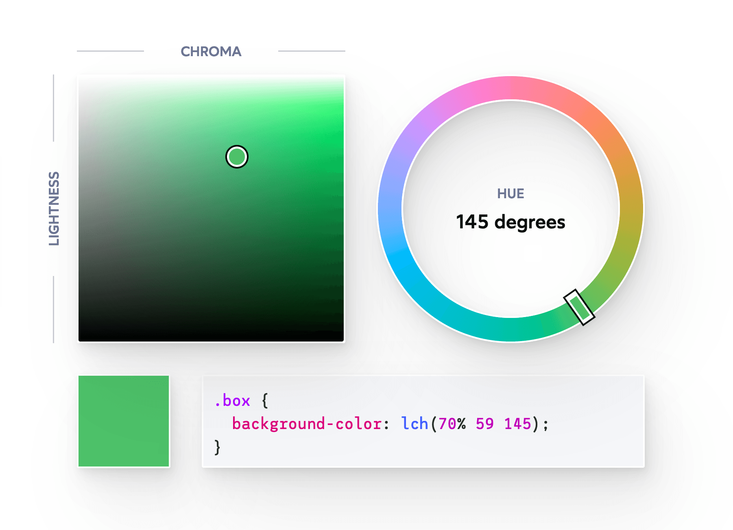Image resolution: width=733 pixels, height=530 pixels.
Task: Click the background-color property in the code
Action: tap(307, 424)
